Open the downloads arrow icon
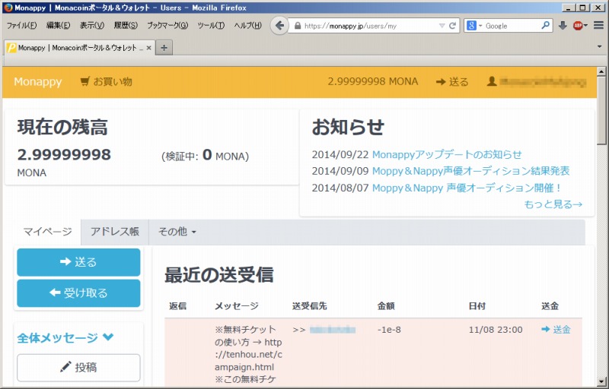Viewport: 609px width, 389px height. point(563,26)
